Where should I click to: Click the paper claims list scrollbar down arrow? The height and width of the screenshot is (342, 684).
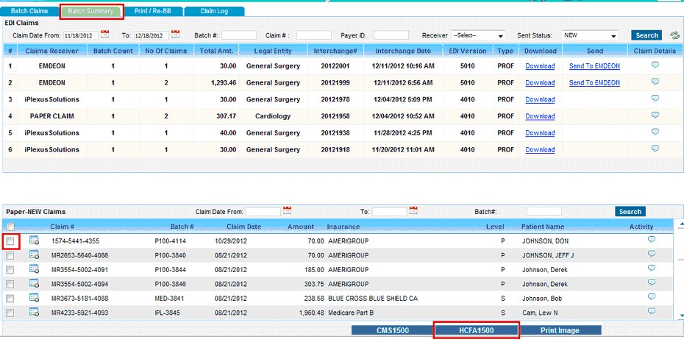click(680, 315)
